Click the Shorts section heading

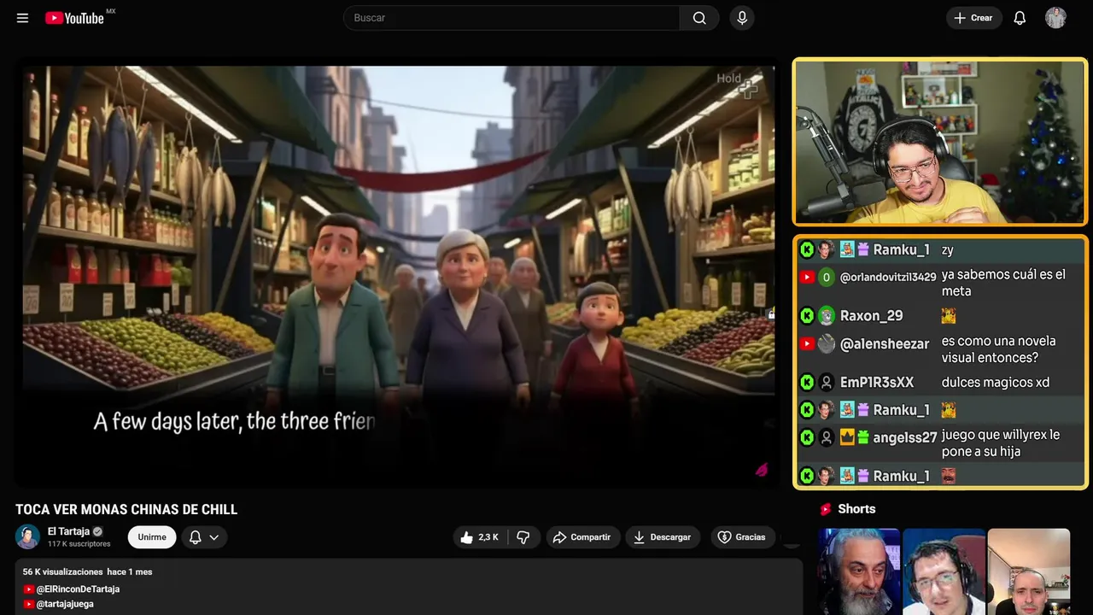pos(856,509)
